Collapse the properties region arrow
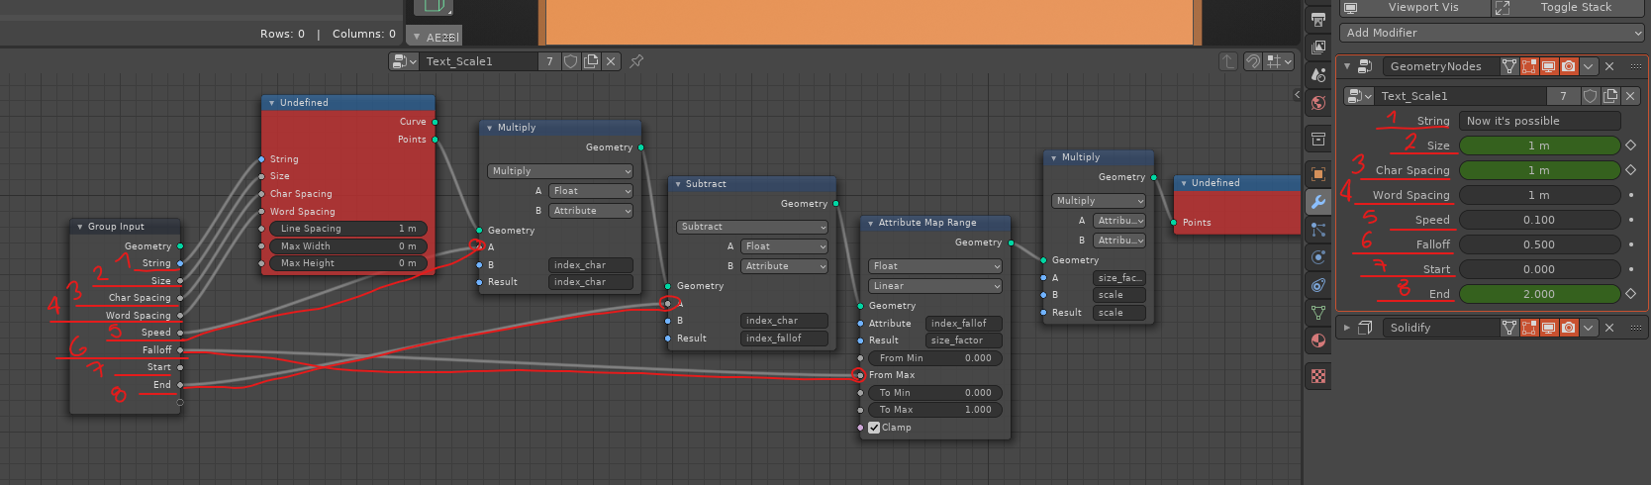The image size is (1651, 485). [1297, 95]
